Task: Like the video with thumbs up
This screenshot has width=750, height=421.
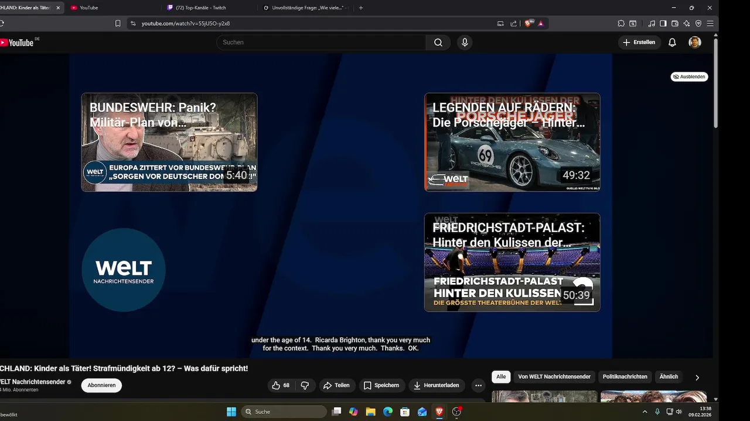Action: point(281,385)
